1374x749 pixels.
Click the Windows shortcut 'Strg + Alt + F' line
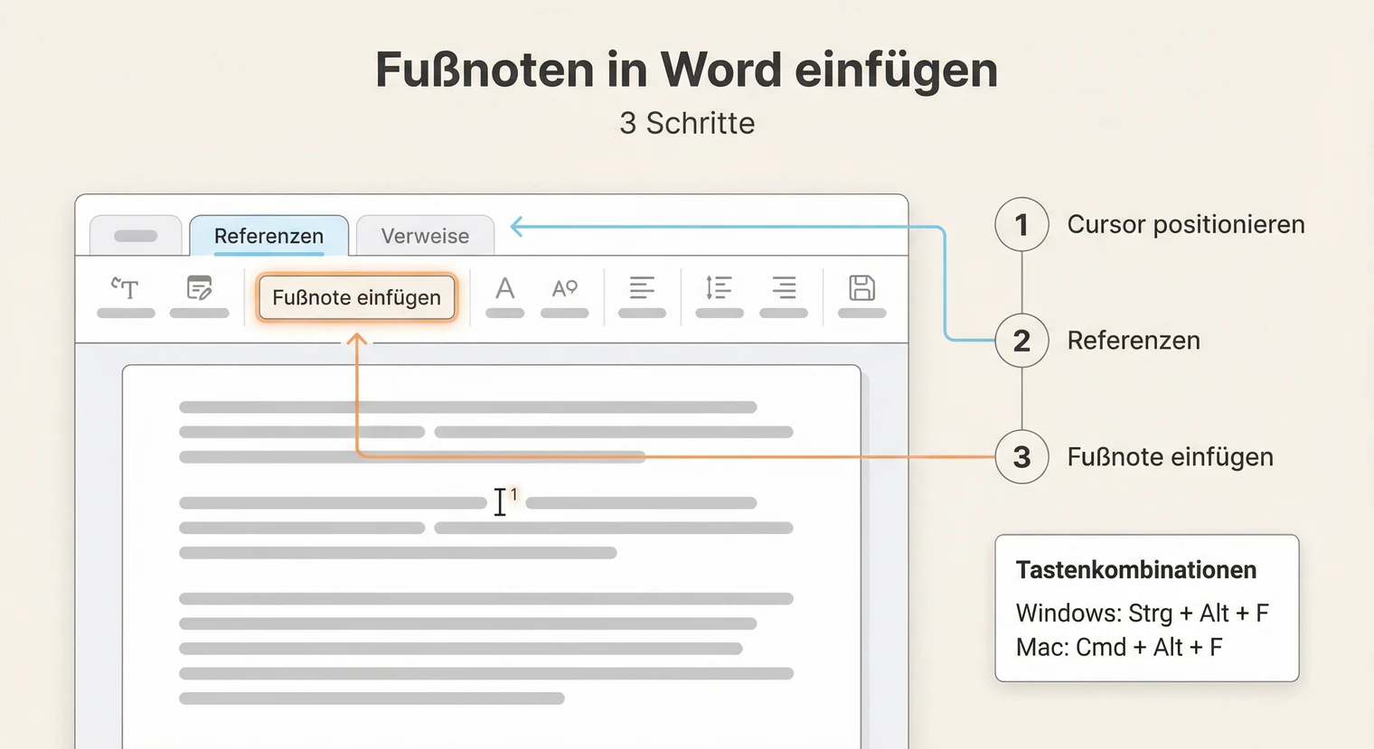click(1143, 613)
